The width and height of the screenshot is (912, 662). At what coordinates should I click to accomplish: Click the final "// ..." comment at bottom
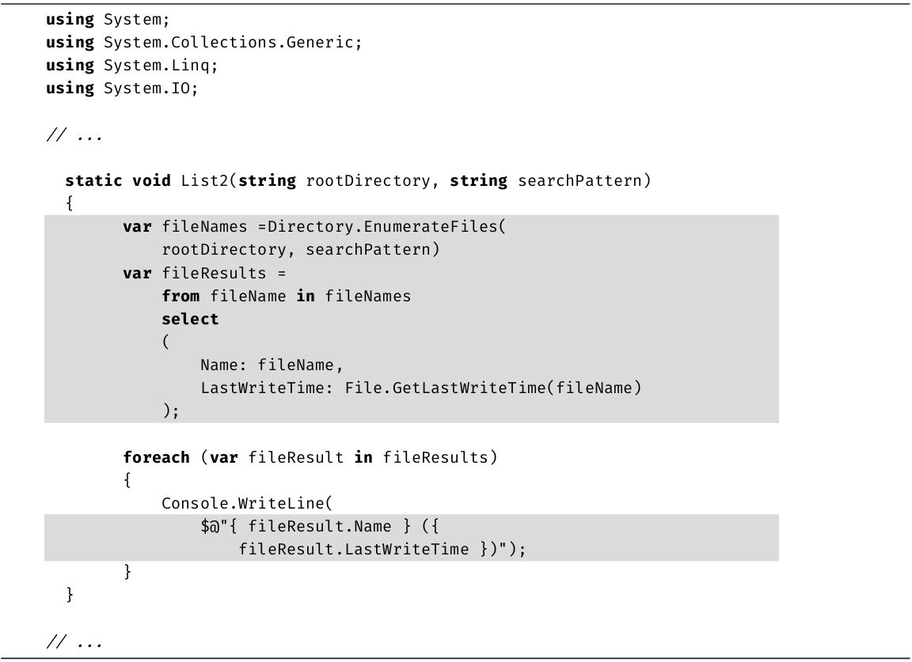(x=74, y=641)
